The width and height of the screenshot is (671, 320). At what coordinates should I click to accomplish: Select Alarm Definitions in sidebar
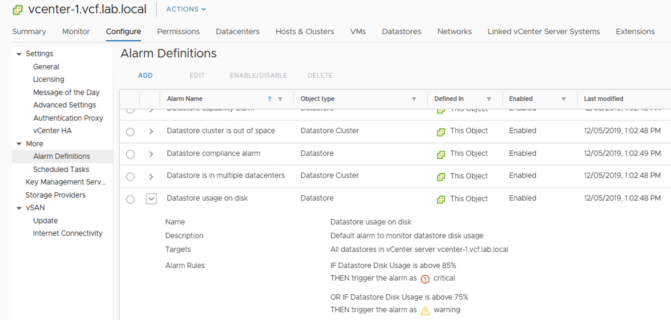click(x=62, y=156)
